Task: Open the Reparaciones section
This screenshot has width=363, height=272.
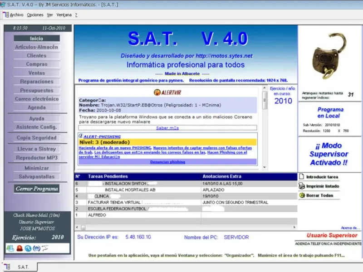Action: pyautogui.click(x=37, y=82)
